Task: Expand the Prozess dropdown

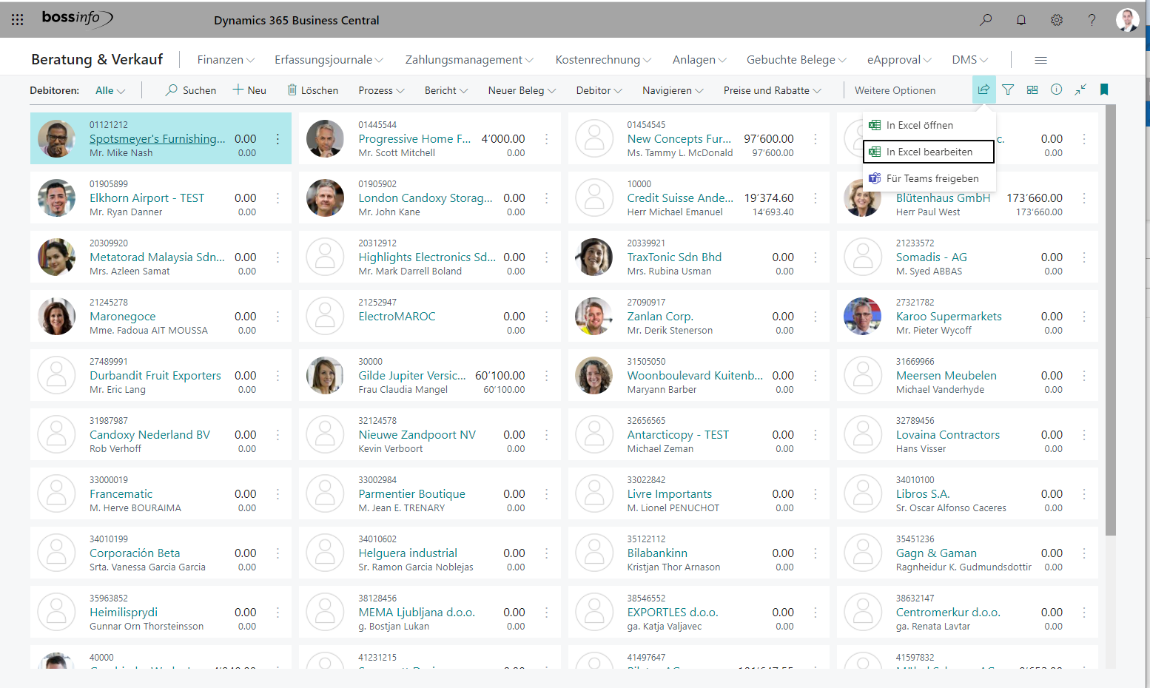Action: 380,90
